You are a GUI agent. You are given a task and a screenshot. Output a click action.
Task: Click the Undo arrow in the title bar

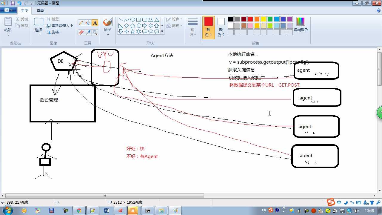[19, 3]
